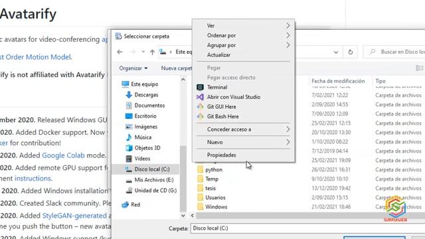Screen dimensions: 425x239
Task: Click the python folder icon
Action: [x=200, y=170]
